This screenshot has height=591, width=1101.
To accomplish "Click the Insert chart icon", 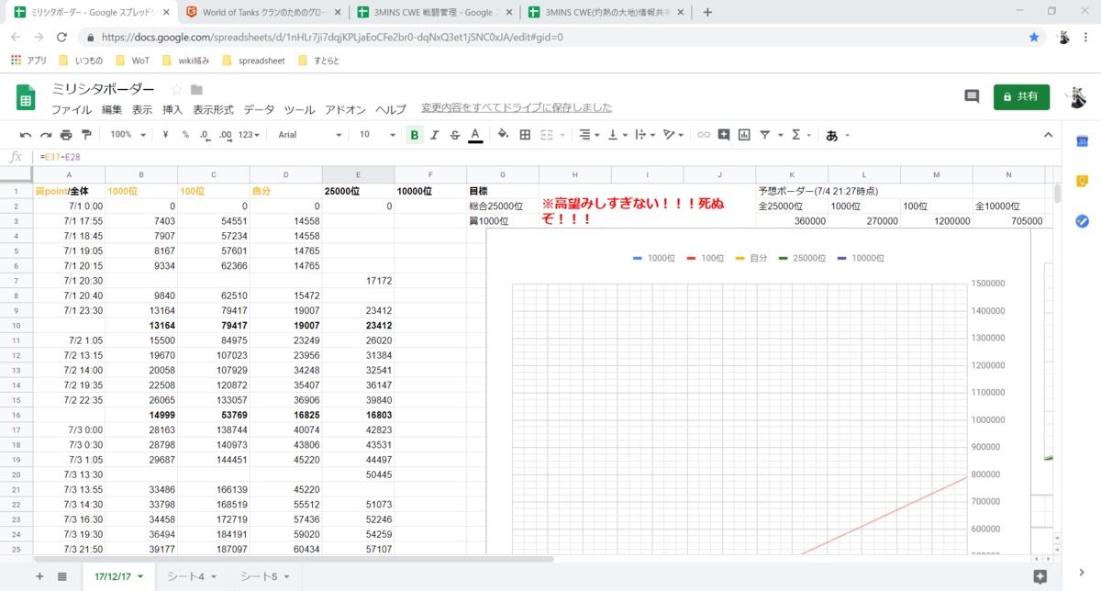I will click(x=744, y=135).
